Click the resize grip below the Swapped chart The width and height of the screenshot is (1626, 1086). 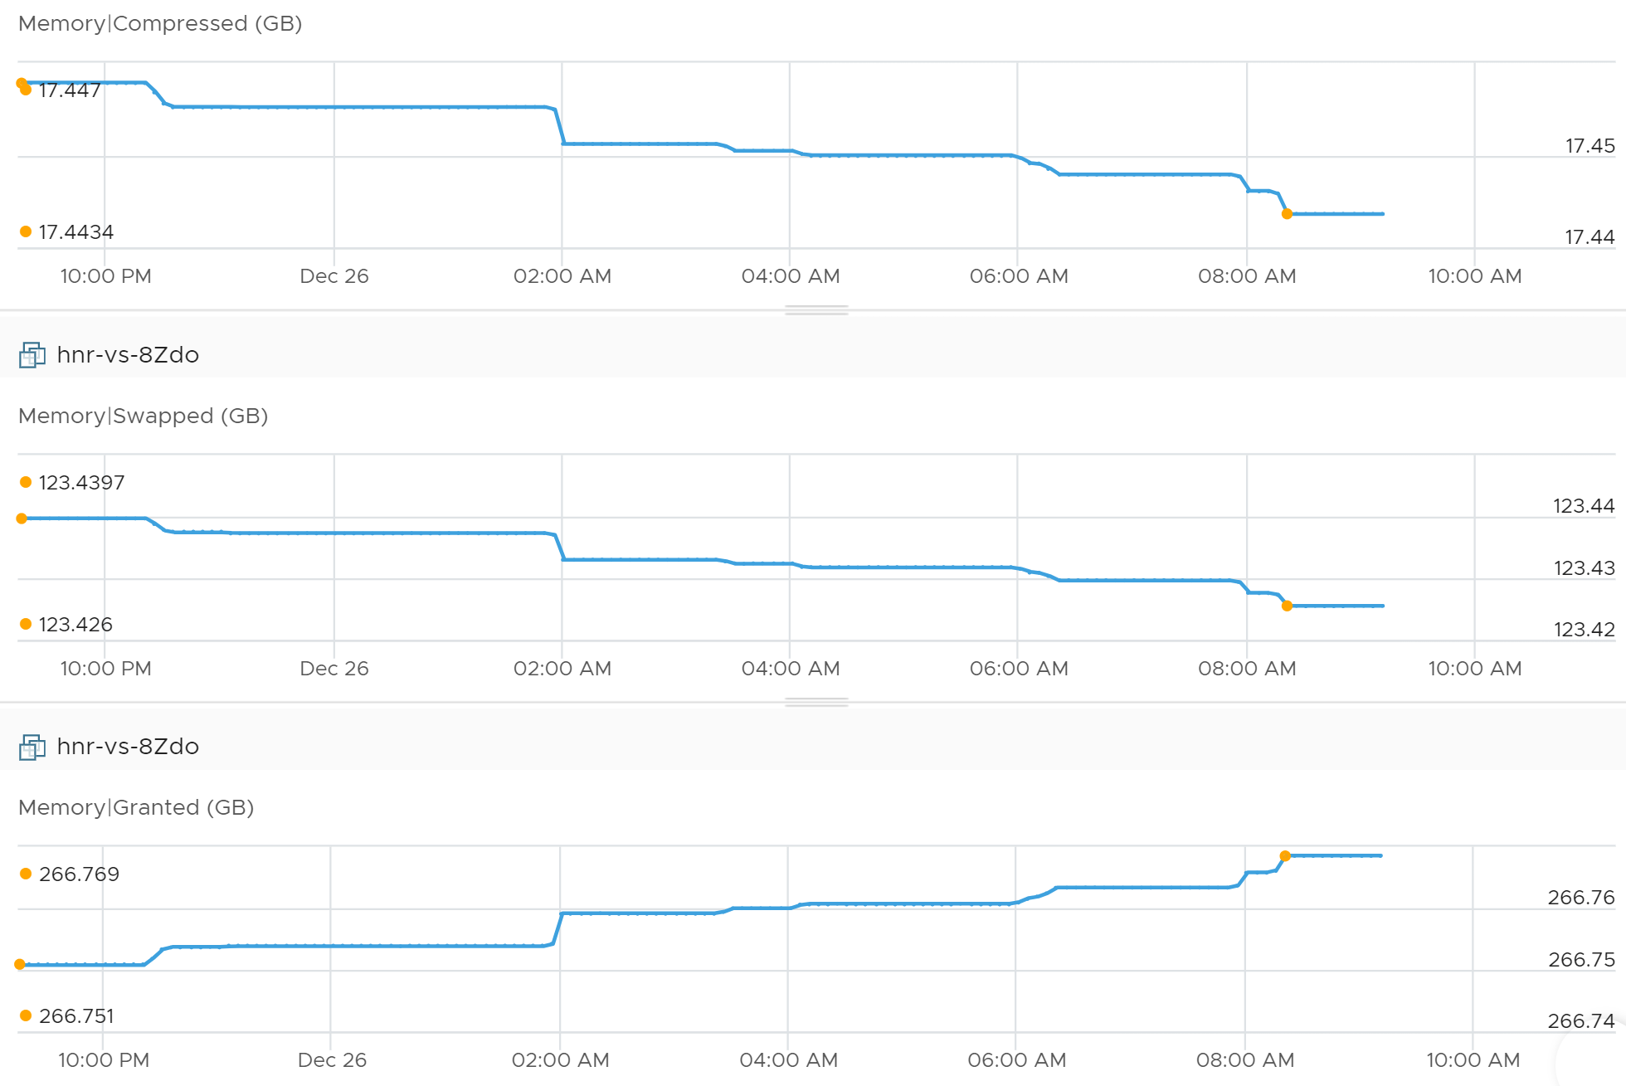pos(816,703)
